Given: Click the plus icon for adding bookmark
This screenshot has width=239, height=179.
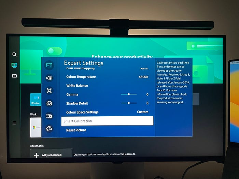Looking at the screenshot, I should click(x=37, y=155).
